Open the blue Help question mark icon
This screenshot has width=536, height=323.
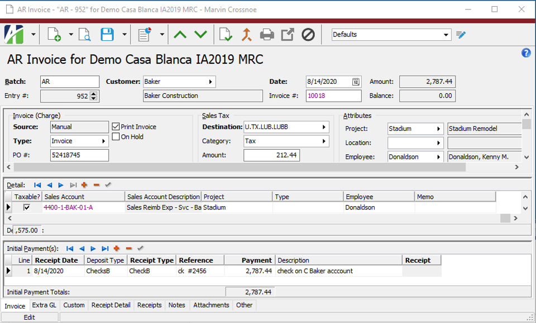[x=525, y=53]
